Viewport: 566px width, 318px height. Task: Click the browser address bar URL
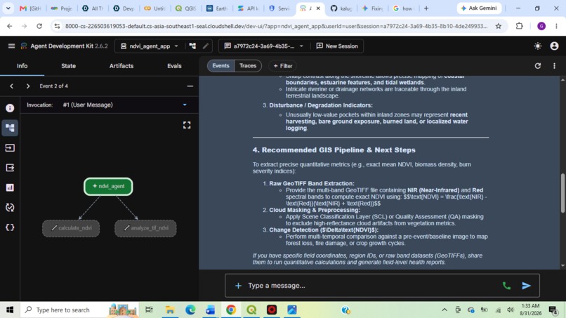[276, 26]
